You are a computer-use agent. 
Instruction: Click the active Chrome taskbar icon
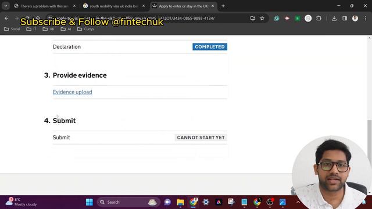coord(193,202)
